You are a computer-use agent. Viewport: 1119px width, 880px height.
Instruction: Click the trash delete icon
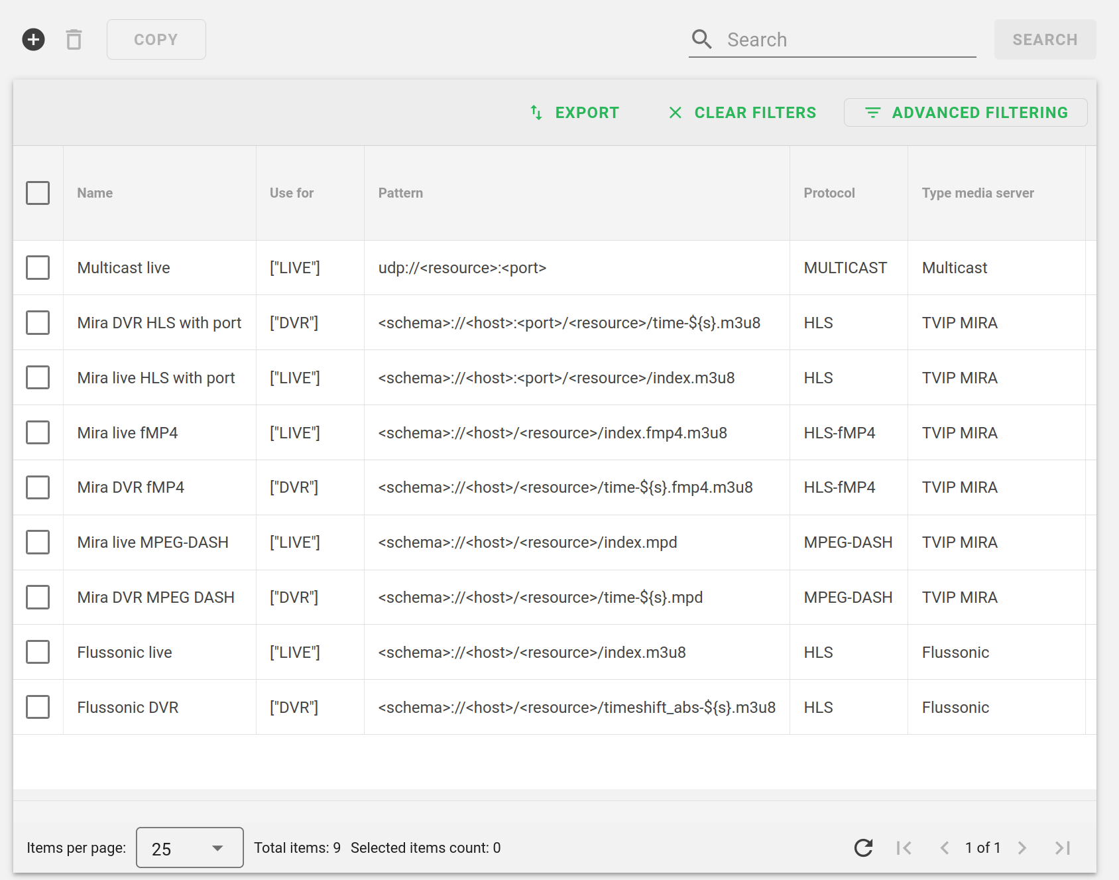tap(74, 40)
